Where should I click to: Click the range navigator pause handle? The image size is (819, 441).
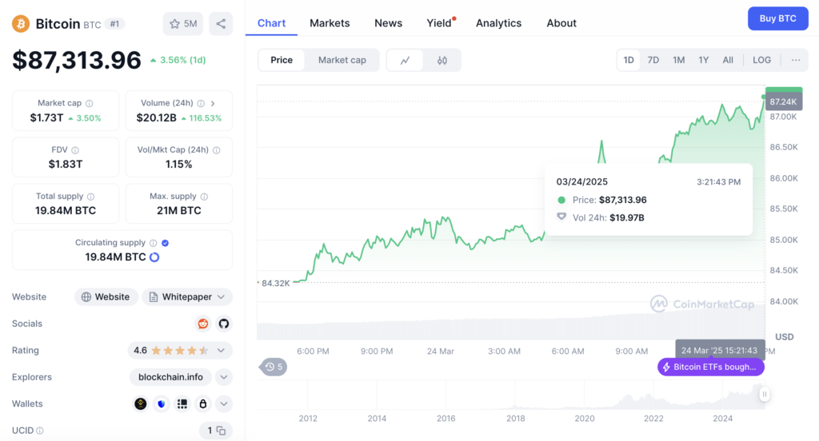coord(764,395)
